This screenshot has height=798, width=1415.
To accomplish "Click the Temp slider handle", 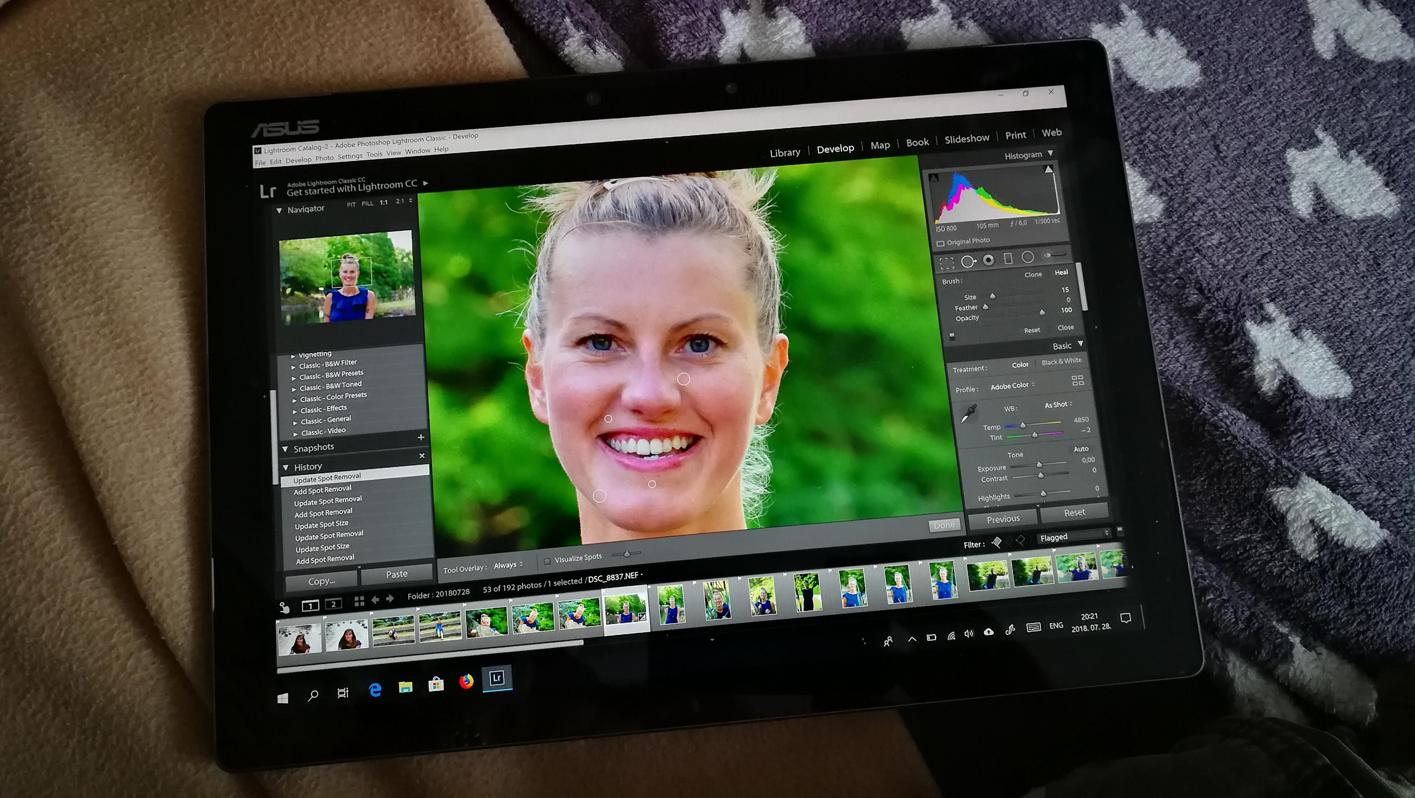I will click(1023, 425).
